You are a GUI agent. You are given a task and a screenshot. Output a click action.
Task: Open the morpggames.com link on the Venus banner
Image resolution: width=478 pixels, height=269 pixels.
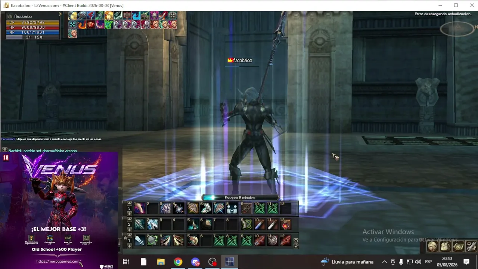(58, 261)
